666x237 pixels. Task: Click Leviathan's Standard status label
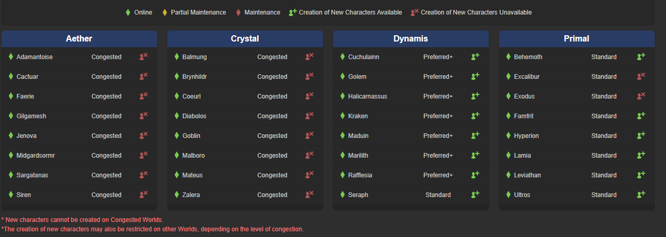604,175
